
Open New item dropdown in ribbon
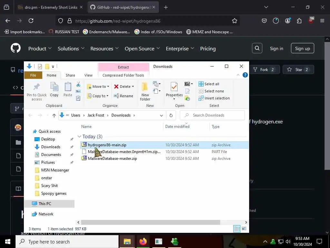click(x=157, y=84)
